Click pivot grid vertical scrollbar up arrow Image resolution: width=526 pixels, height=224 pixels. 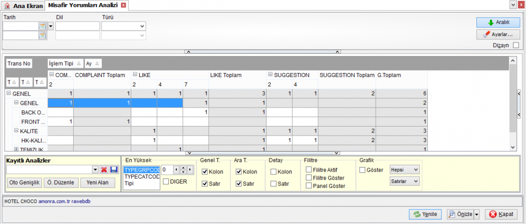point(512,60)
